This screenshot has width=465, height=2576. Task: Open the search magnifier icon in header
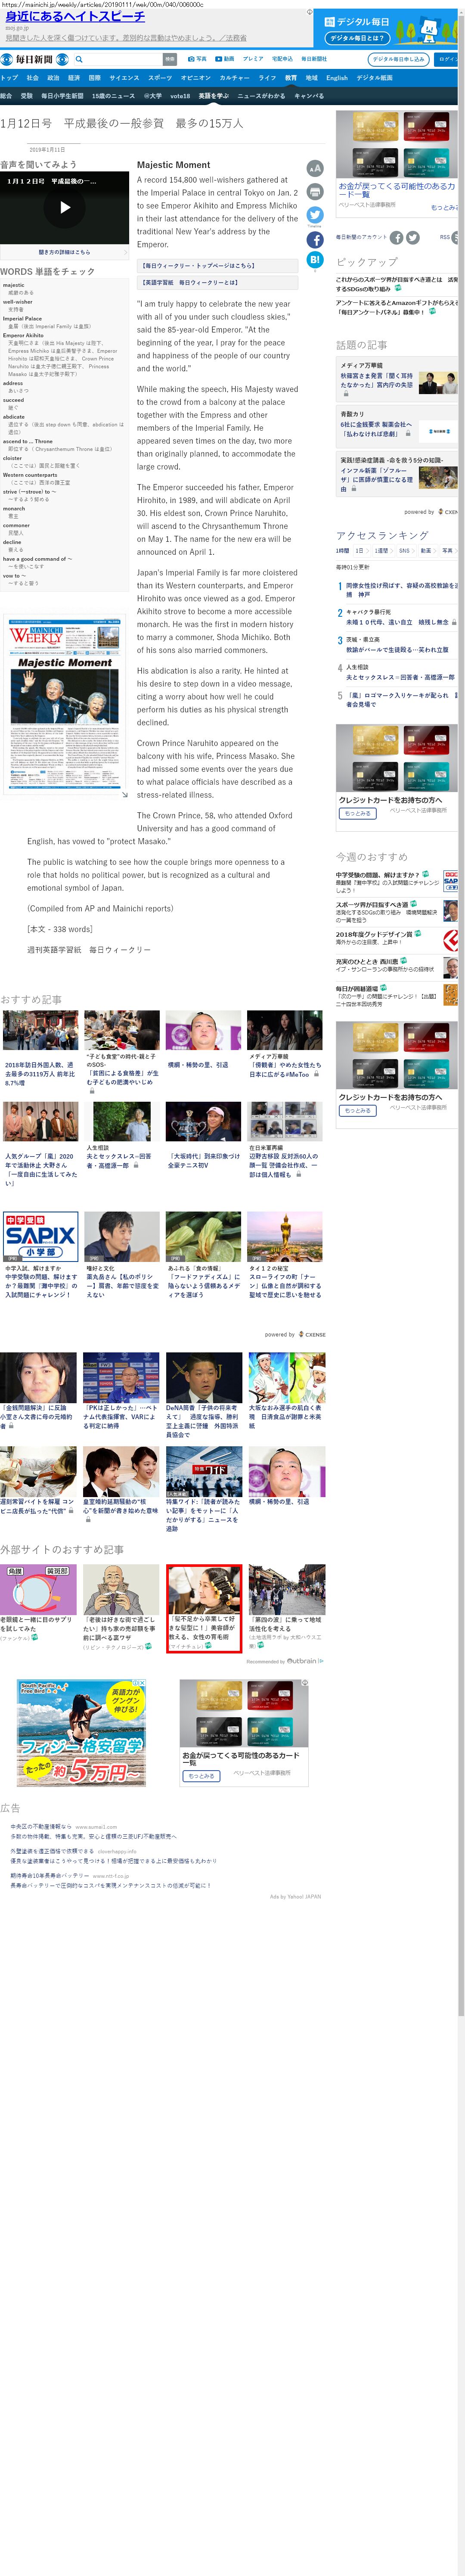[79, 60]
